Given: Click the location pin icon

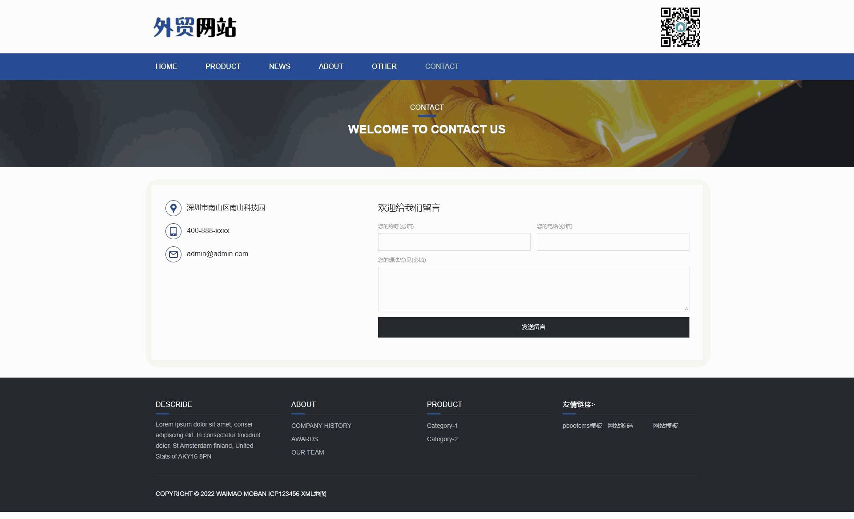Looking at the screenshot, I should click(x=173, y=208).
